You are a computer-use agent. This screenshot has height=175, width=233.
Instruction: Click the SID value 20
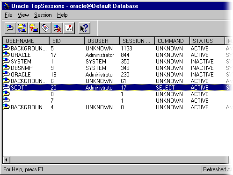[53, 88]
